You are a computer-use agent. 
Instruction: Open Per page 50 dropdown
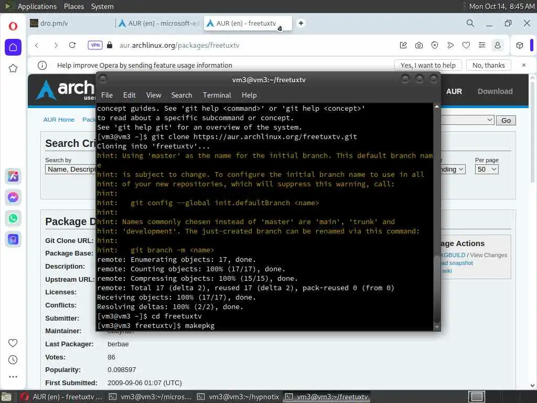point(487,169)
